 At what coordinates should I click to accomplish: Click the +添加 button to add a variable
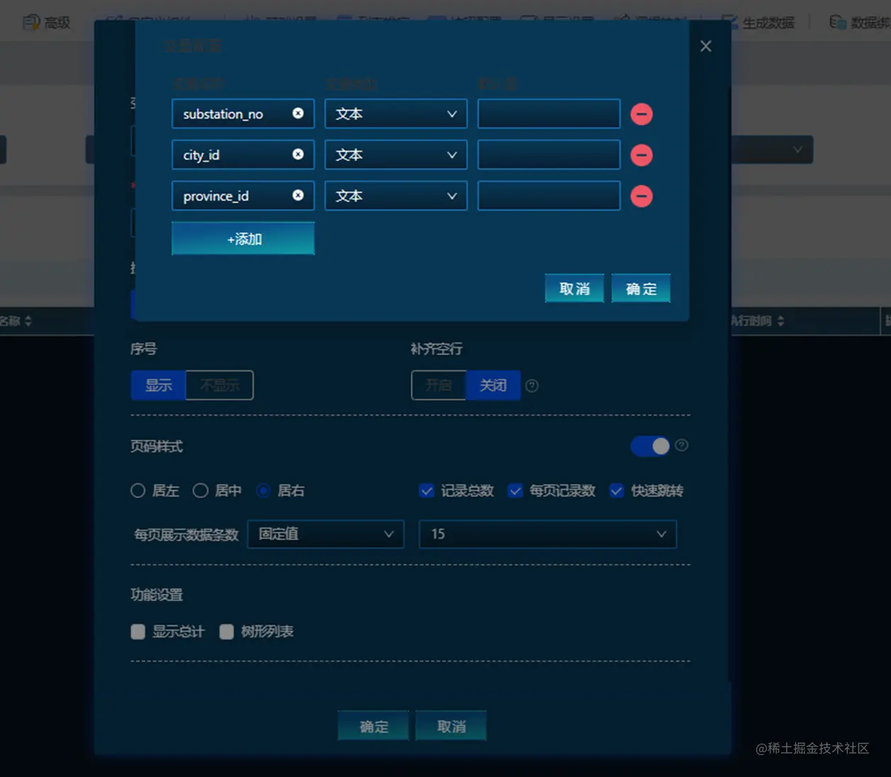243,238
